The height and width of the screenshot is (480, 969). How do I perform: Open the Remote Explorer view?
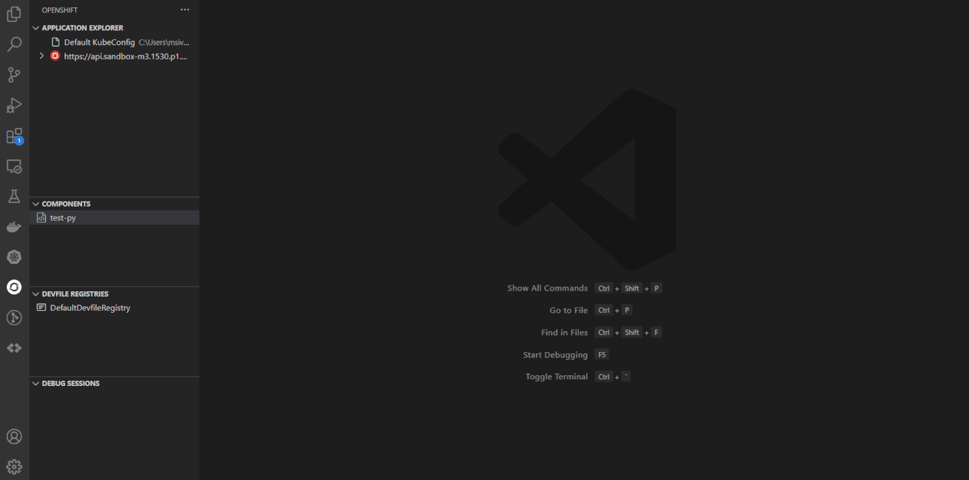pyautogui.click(x=14, y=167)
